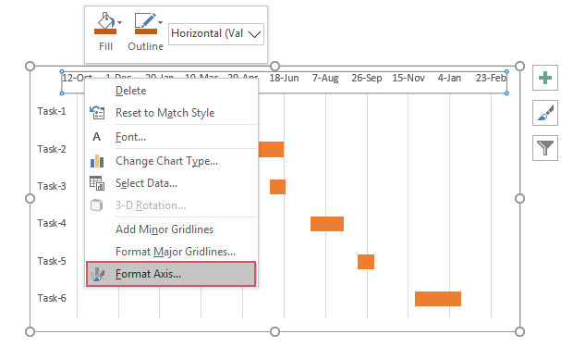Image resolution: width=573 pixels, height=347 pixels.
Task: Click chart bottom-right corner handle
Action: pyautogui.click(x=519, y=332)
